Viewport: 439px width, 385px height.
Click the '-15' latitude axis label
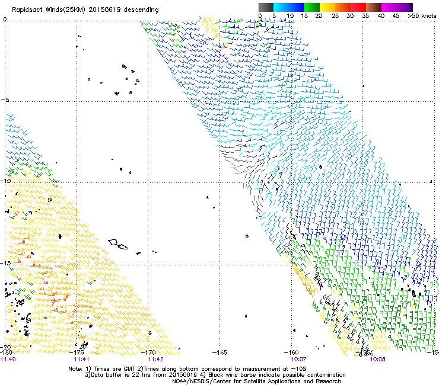[x=5, y=263]
